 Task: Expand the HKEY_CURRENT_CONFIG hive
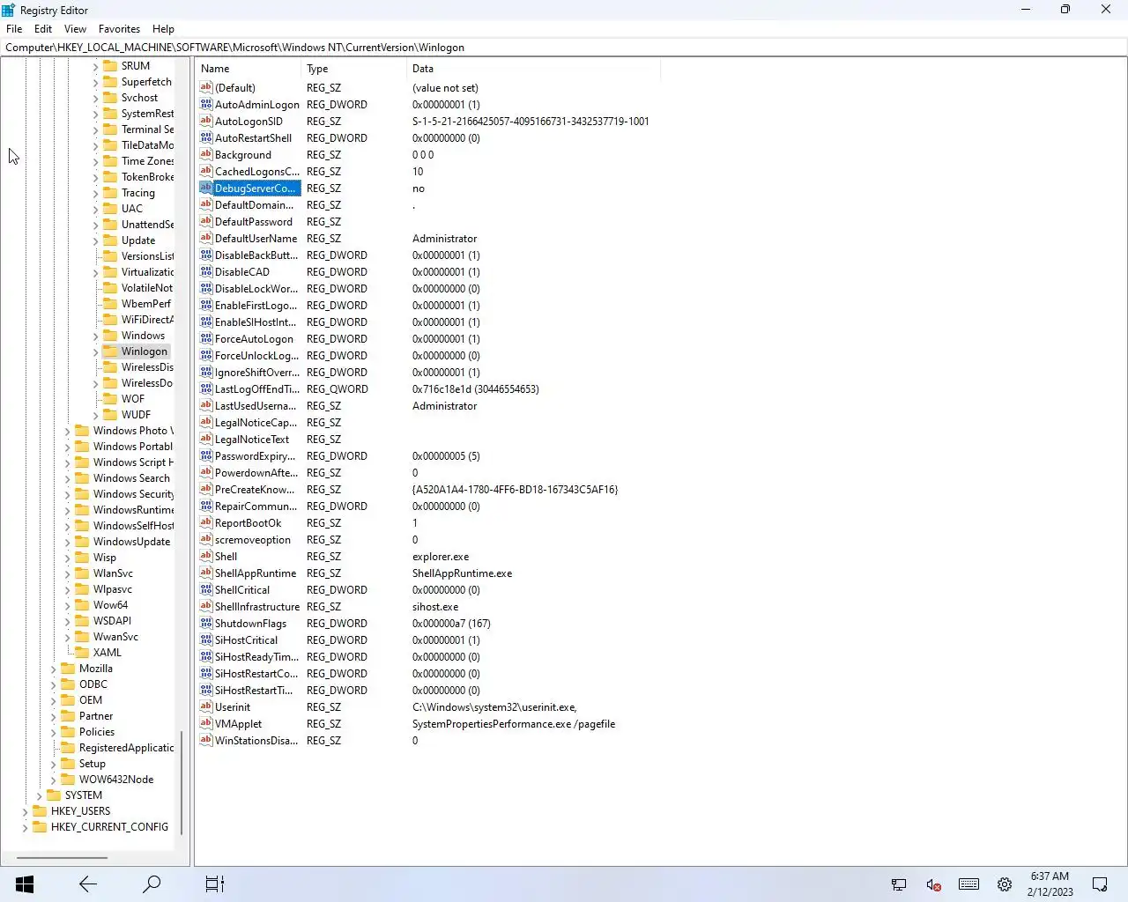pos(25,827)
